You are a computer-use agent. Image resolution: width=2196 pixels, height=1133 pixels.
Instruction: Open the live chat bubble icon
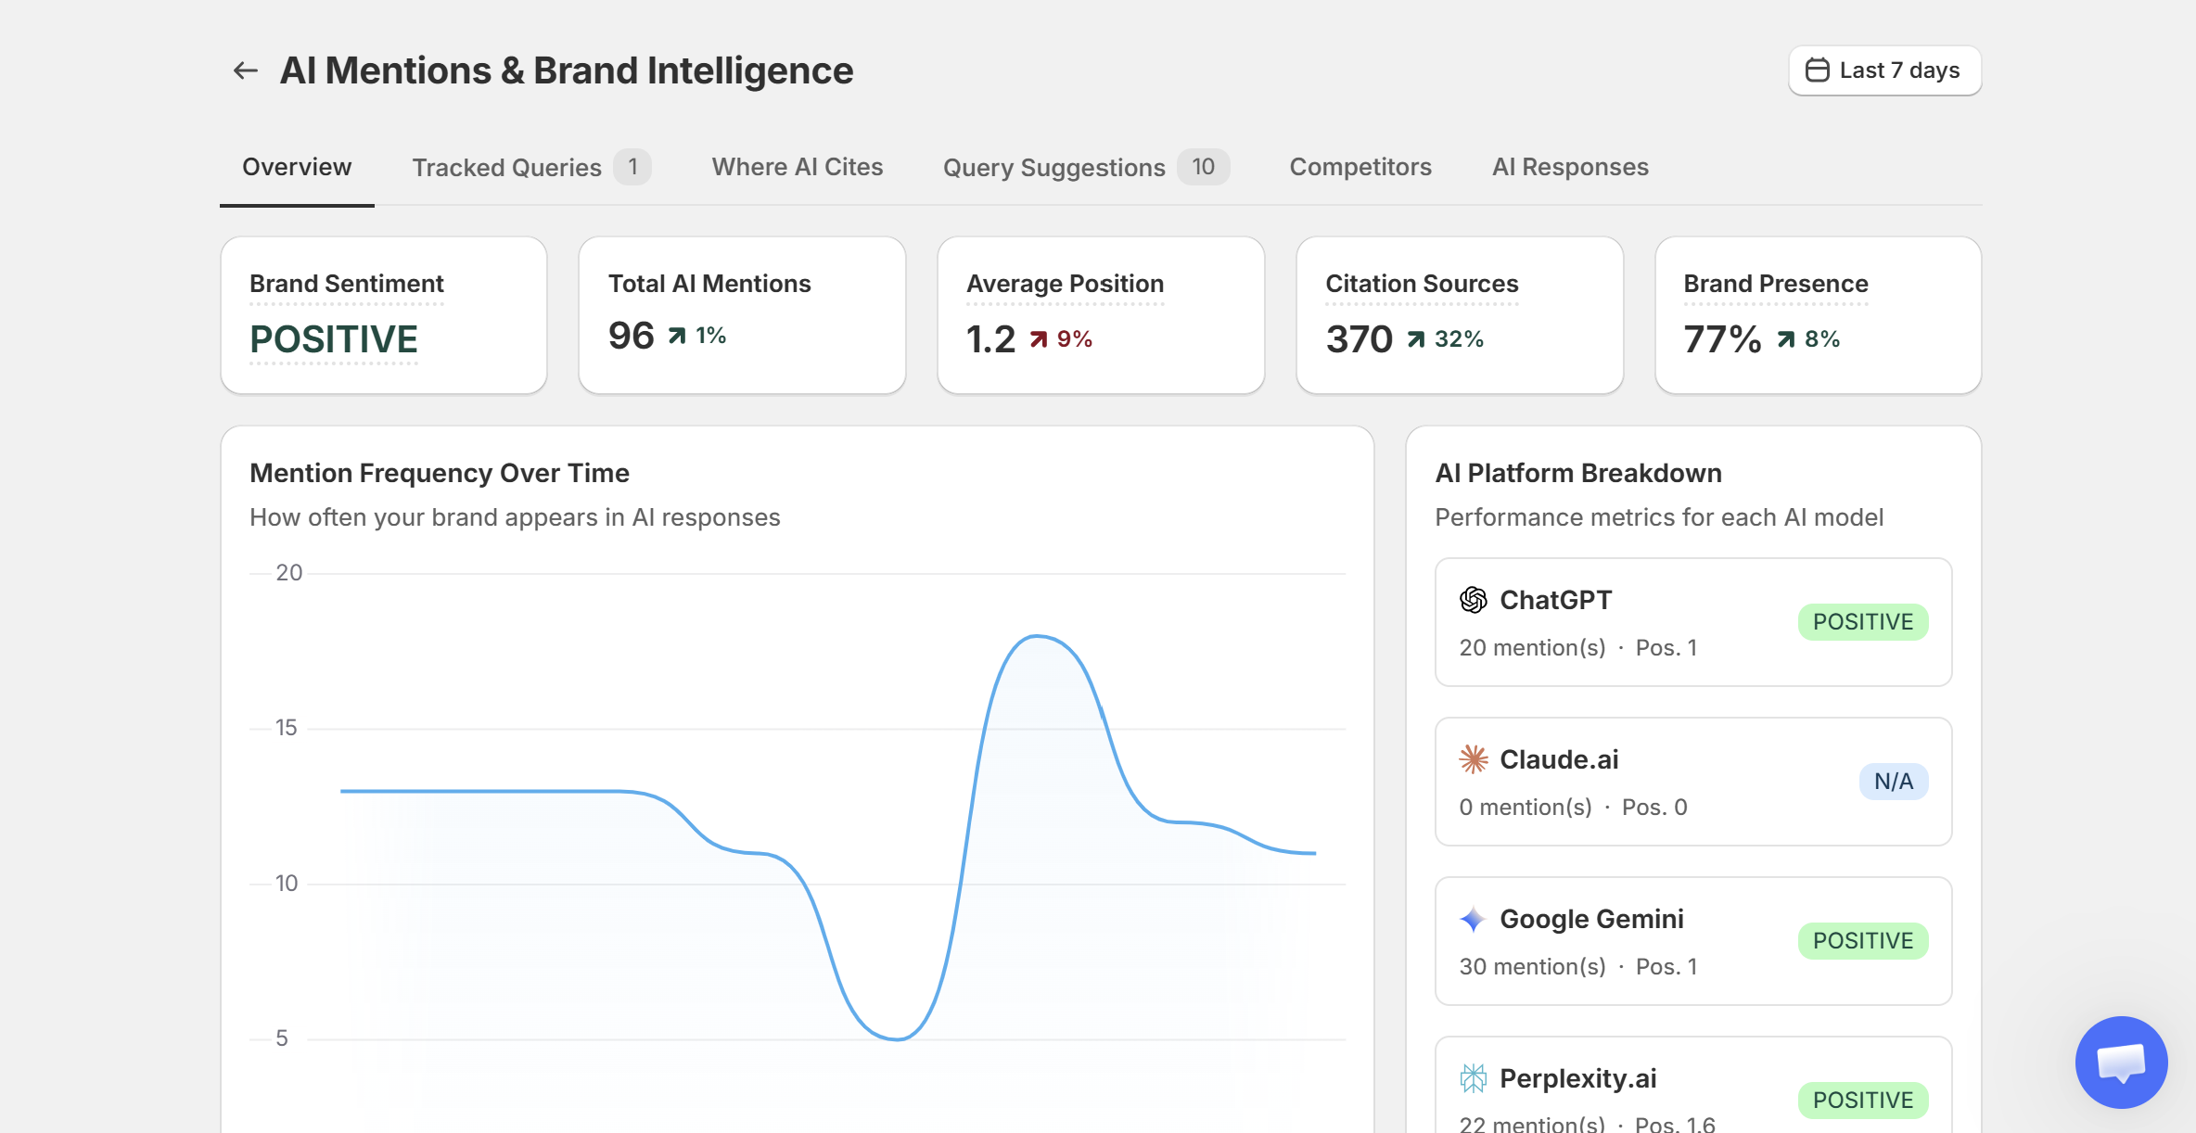2121,1062
